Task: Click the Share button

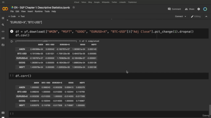Action: (x=190, y=9)
